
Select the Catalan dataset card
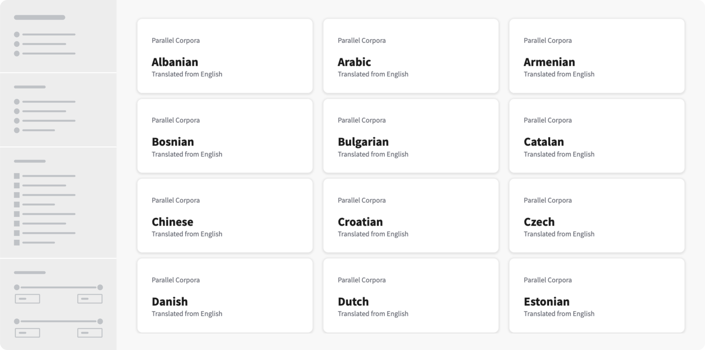point(597,136)
